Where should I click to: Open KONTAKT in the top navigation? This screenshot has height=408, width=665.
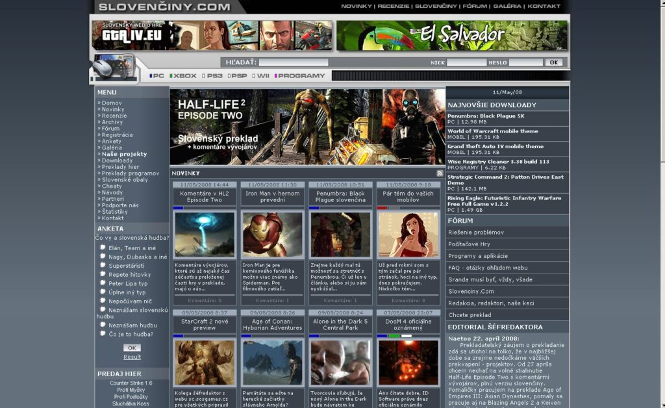tap(544, 6)
